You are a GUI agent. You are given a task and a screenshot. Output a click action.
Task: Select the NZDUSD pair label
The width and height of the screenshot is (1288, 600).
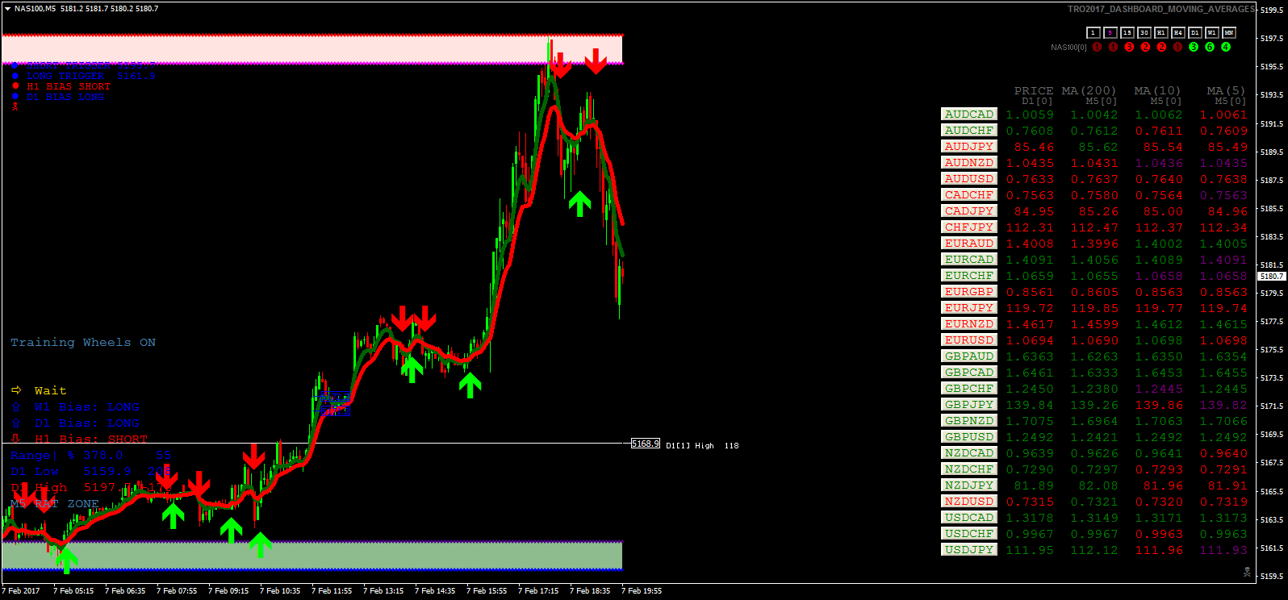click(x=969, y=501)
